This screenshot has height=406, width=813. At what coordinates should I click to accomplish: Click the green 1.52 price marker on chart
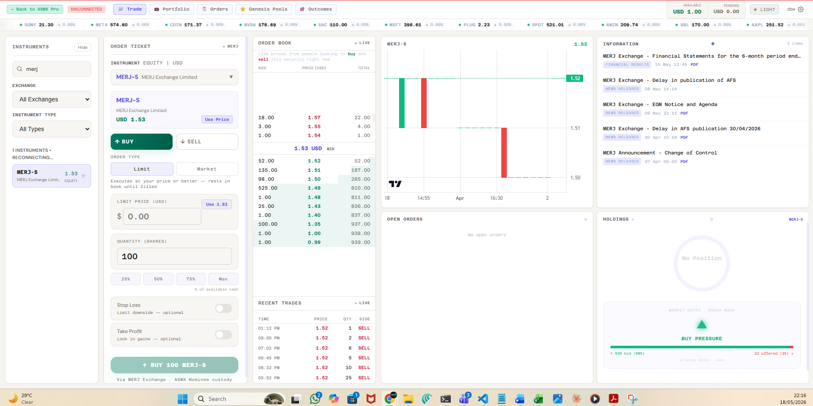pyautogui.click(x=575, y=78)
